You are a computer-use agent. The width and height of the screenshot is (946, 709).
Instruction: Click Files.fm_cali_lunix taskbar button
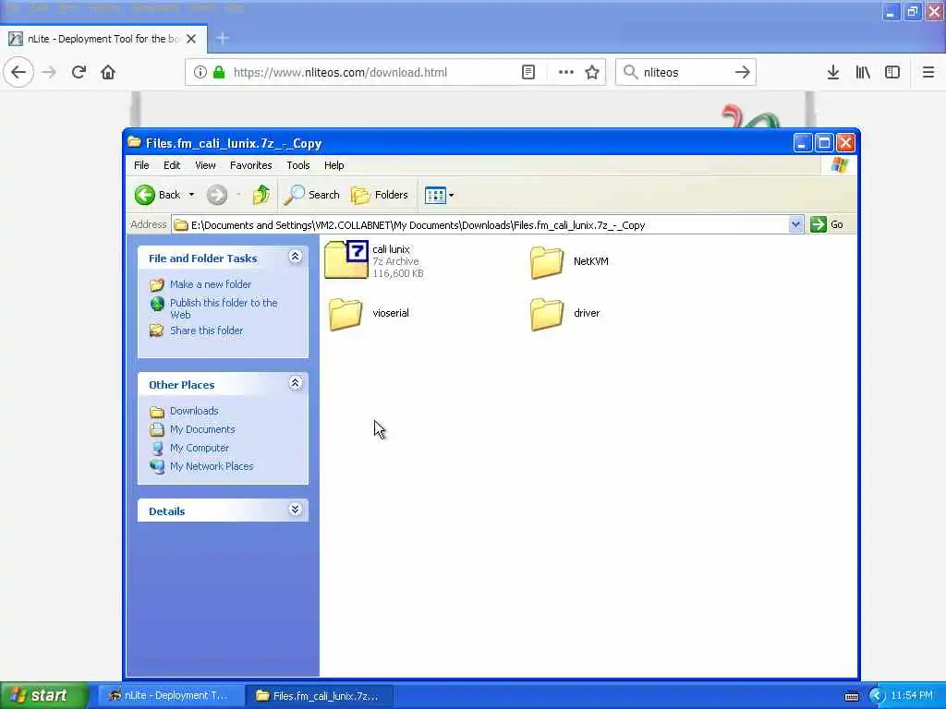(320, 696)
